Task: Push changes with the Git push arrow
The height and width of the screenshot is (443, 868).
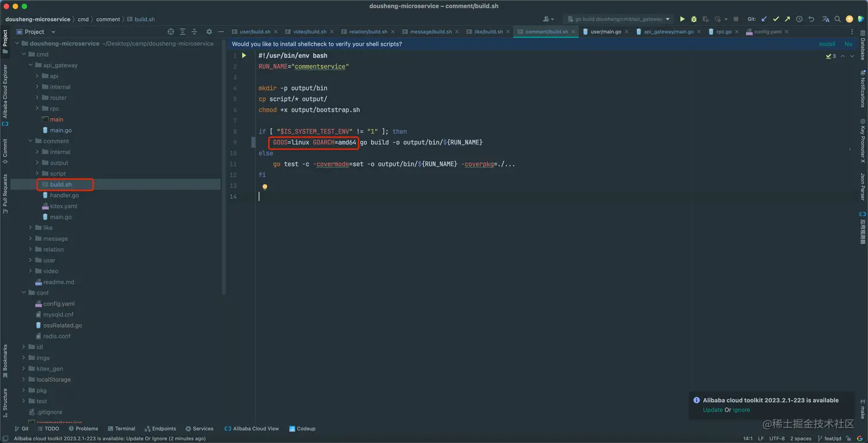Action: coord(787,19)
